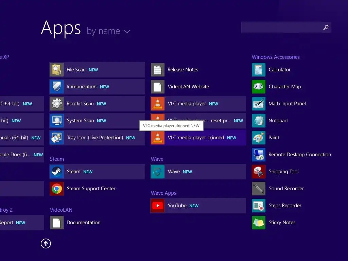Open the Steps Recorder icon
This screenshot has height=261, width=348.
coord(259,206)
